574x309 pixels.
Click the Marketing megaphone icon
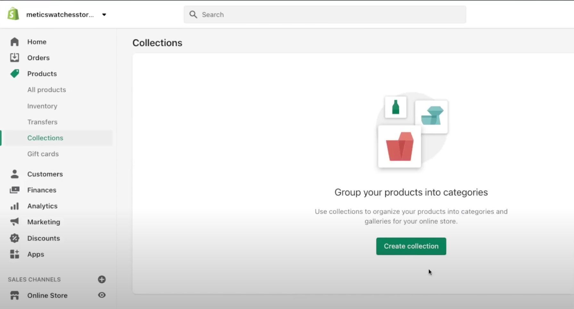tap(14, 222)
